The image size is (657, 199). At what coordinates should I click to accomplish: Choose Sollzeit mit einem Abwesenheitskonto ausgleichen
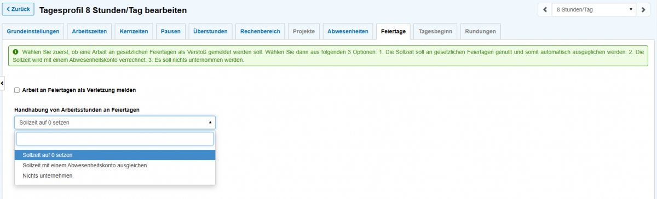click(115, 165)
